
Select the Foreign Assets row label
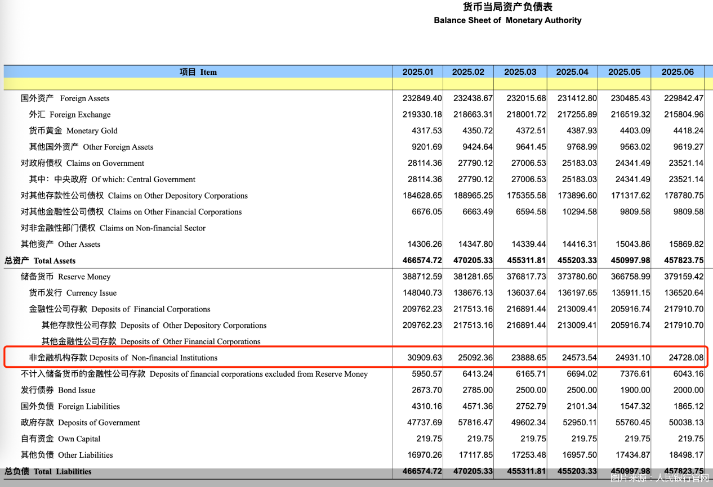coord(65,98)
